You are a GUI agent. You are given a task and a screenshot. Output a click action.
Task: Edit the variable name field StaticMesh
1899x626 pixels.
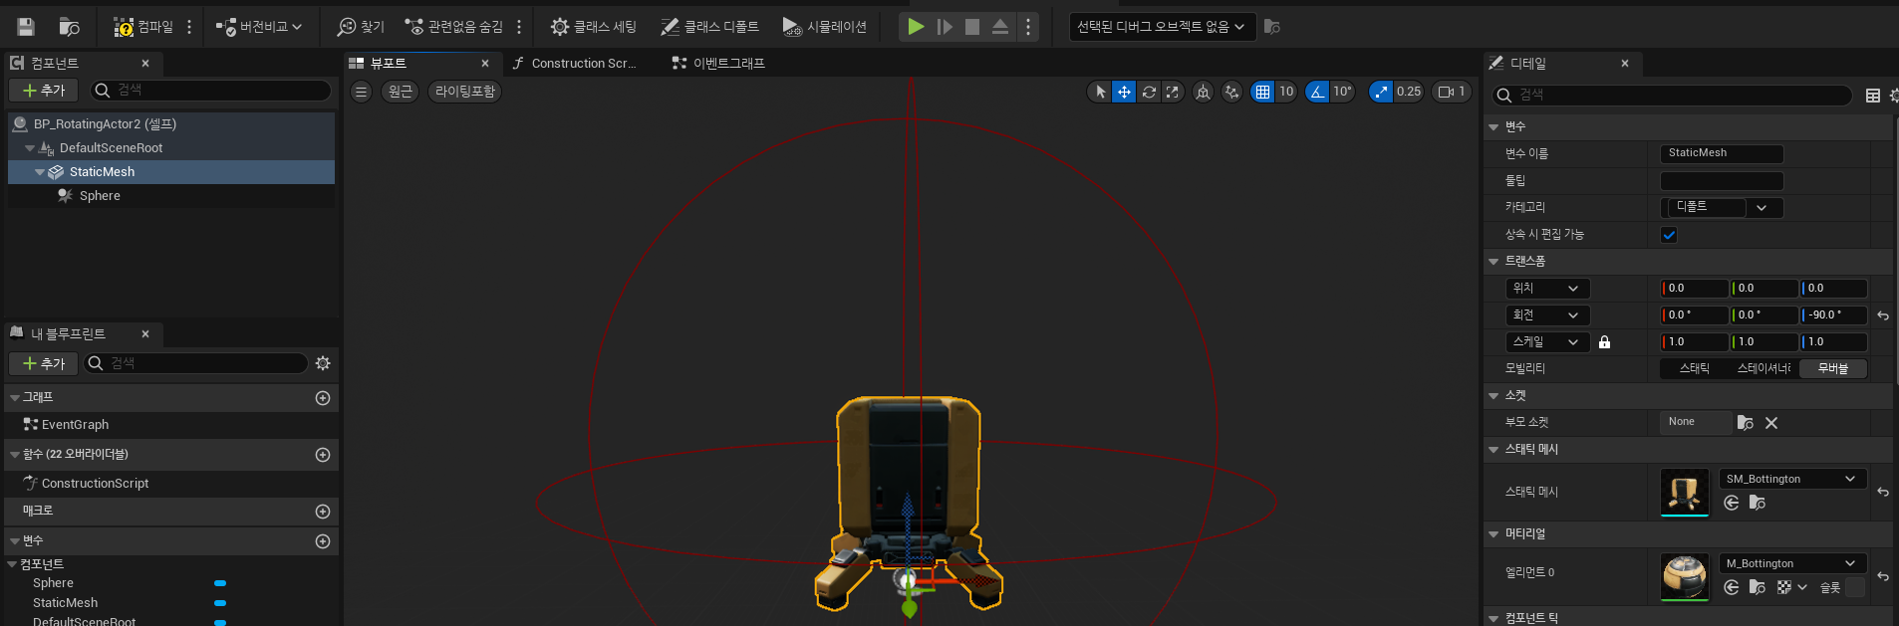tap(1722, 153)
